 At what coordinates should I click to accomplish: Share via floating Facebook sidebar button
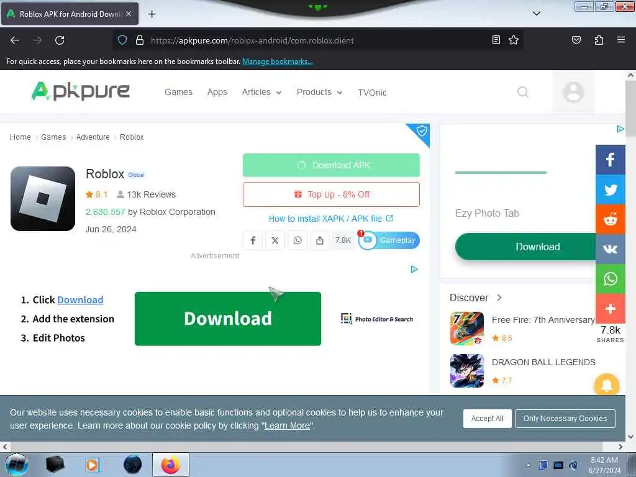coord(610,160)
